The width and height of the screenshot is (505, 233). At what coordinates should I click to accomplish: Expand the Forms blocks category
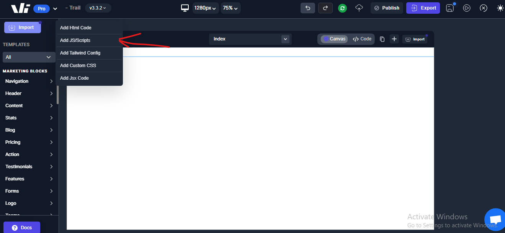tap(29, 191)
